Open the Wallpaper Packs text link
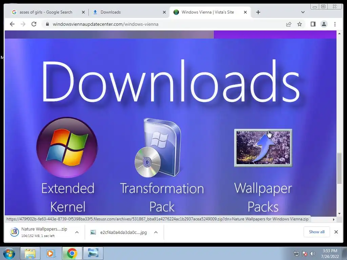The height and width of the screenshot is (260, 347). pos(263,197)
